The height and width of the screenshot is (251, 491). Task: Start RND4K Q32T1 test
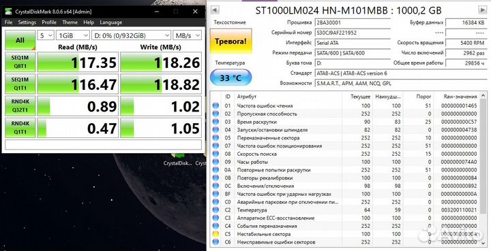click(x=20, y=106)
